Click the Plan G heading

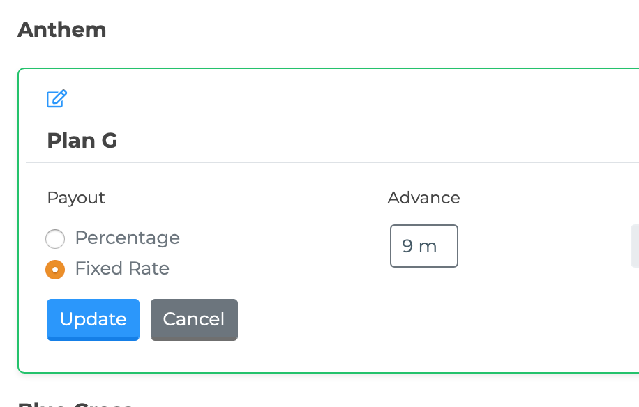[x=82, y=141]
